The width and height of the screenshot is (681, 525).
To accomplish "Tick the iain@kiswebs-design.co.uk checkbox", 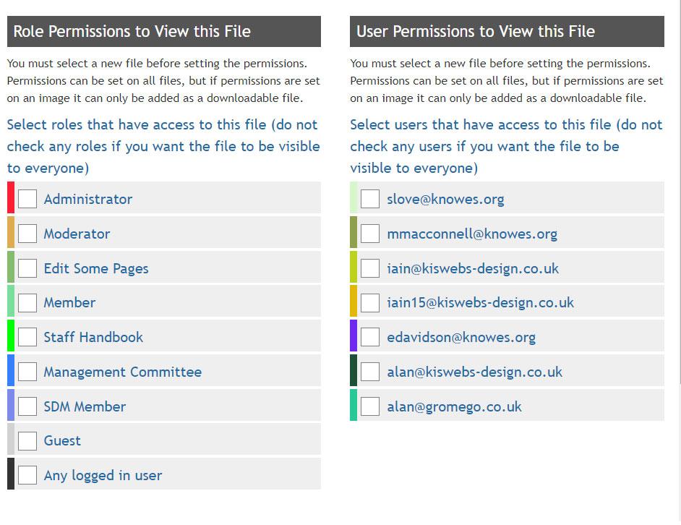I will pos(370,268).
